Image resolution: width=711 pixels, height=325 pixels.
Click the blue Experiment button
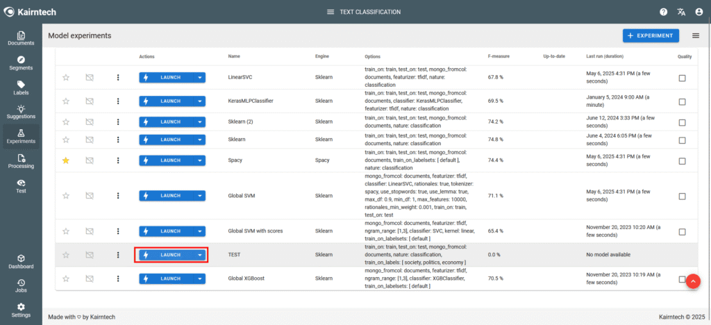[650, 35]
